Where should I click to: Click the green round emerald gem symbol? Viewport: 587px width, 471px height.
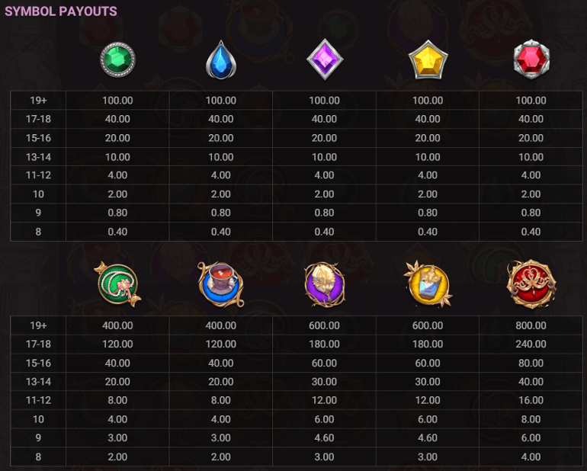click(118, 59)
